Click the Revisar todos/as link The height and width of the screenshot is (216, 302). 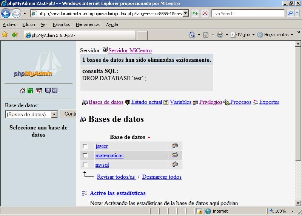116,177
